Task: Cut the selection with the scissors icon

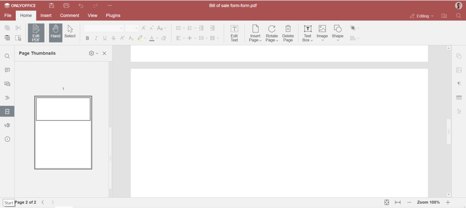Action: point(18,28)
